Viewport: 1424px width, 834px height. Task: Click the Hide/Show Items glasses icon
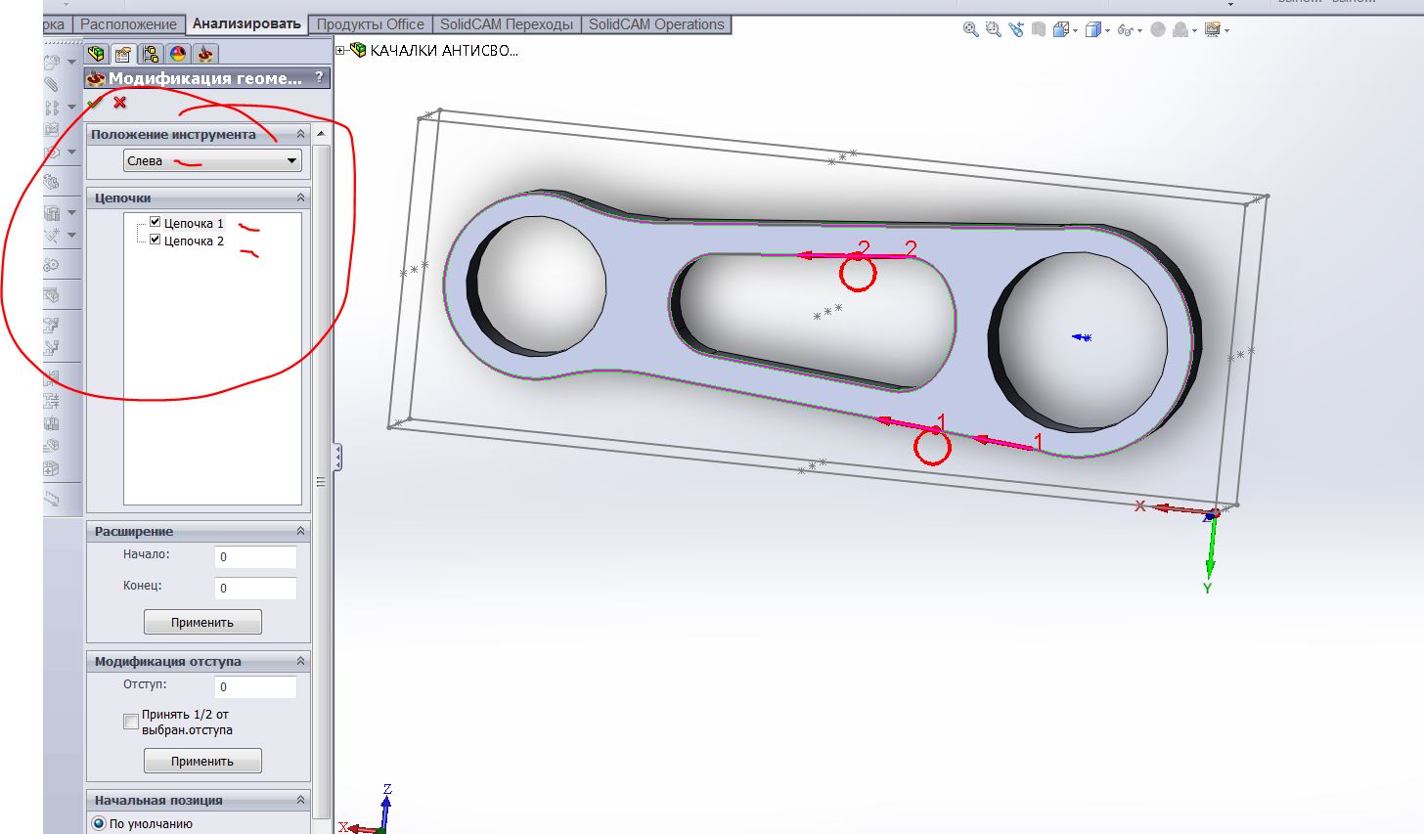(1126, 30)
